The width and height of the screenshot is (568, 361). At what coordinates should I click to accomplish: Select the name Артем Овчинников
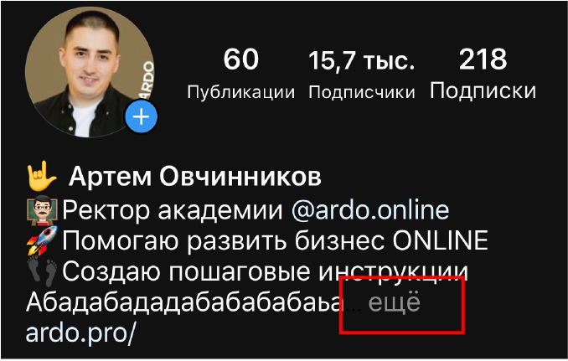click(195, 177)
